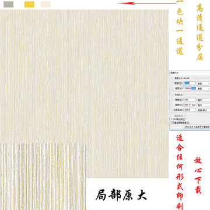Click the document height field

click(190, 105)
